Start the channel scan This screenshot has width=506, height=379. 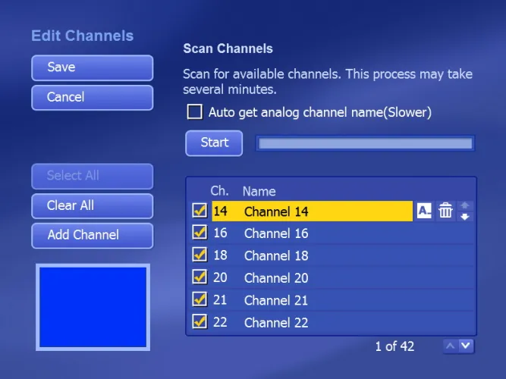pos(214,143)
